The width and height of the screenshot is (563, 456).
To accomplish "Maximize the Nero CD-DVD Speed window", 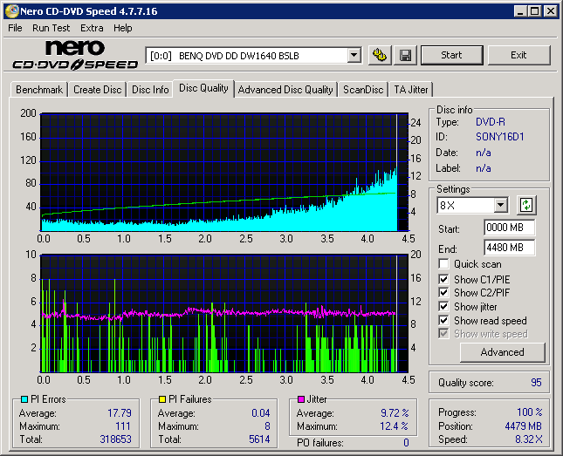I will pyautogui.click(x=535, y=11).
